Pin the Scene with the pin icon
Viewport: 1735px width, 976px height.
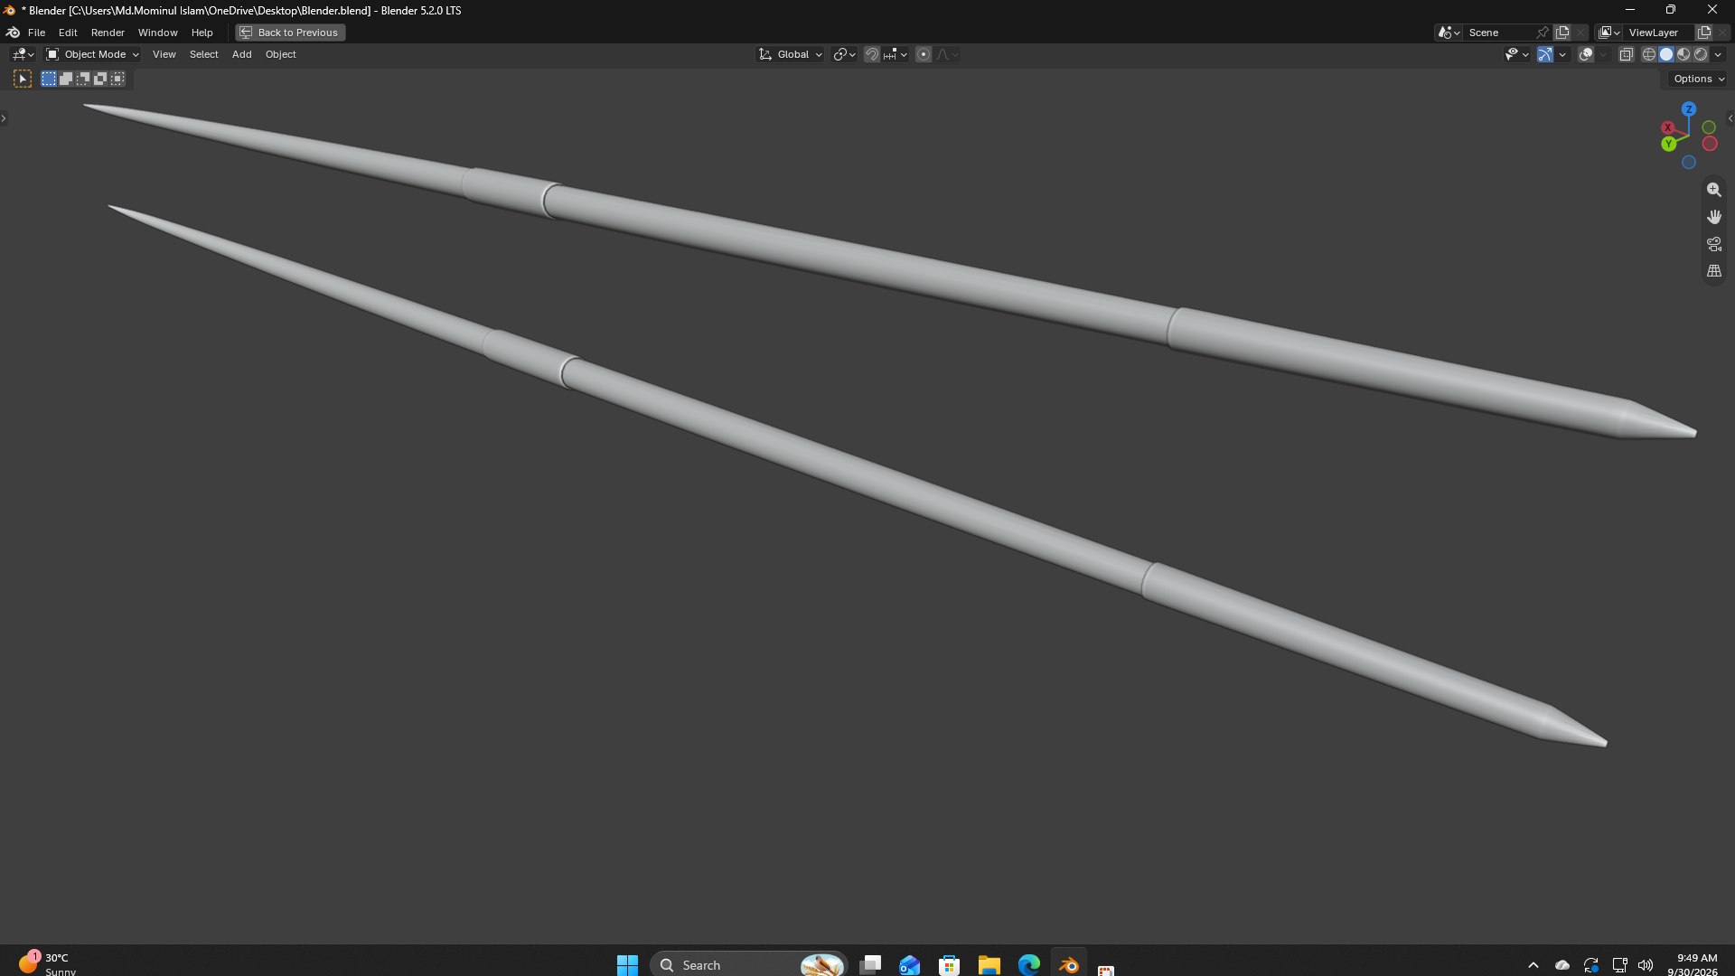[x=1543, y=33]
